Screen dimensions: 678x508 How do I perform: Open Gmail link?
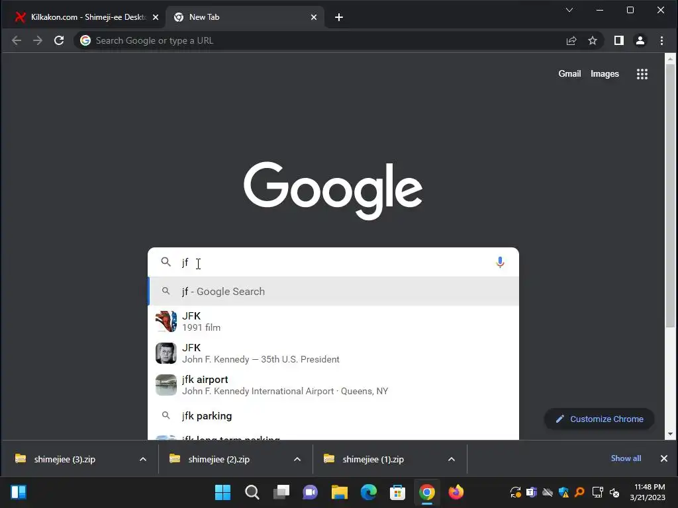point(569,74)
